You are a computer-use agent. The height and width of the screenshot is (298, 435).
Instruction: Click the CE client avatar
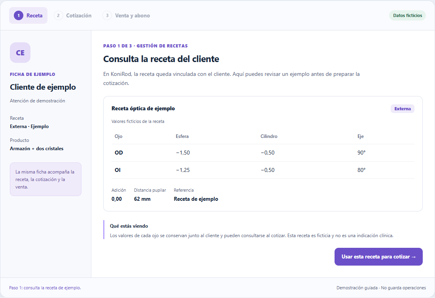[20, 53]
